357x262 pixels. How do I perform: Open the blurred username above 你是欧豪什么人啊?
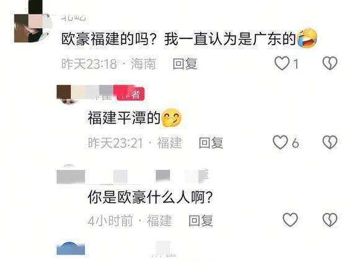(132, 176)
